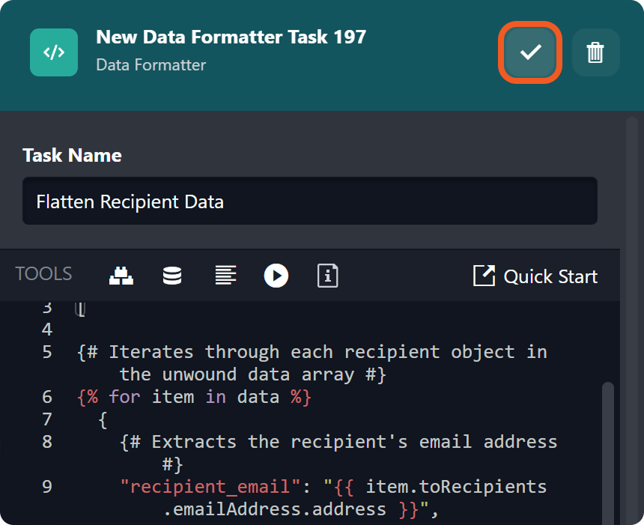Open the building blocks tool

(121, 276)
